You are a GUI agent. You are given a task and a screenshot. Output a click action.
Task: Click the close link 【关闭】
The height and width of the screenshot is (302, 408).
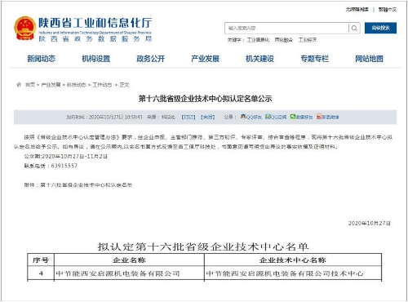coord(208,117)
